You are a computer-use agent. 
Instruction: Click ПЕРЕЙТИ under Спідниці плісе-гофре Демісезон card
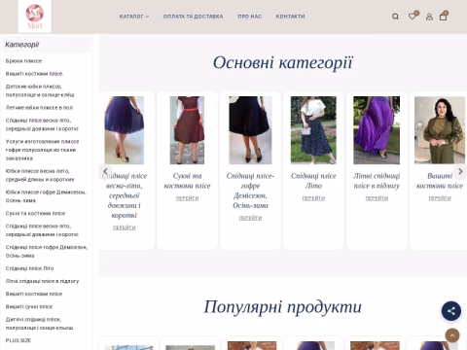click(x=250, y=218)
